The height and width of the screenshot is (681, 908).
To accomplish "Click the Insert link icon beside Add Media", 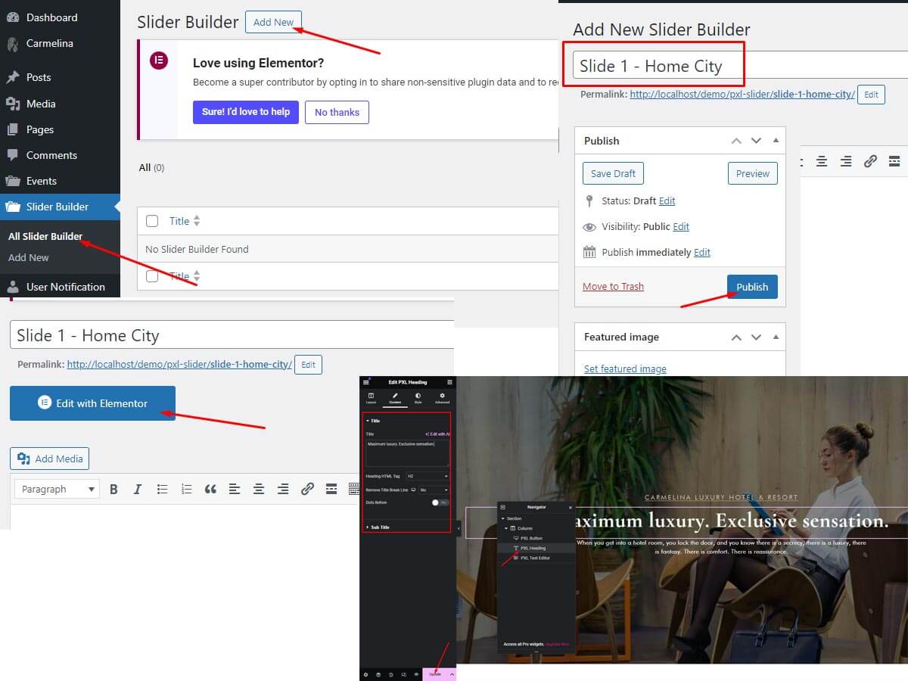I will 307,490.
